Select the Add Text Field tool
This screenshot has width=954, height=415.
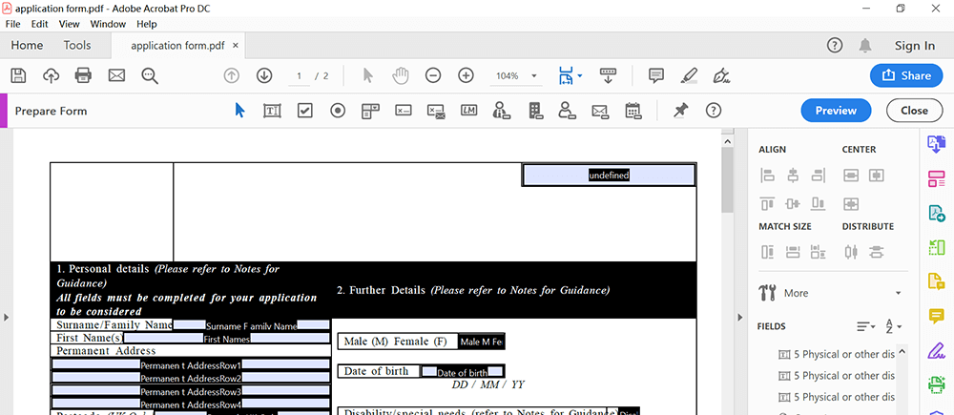(x=272, y=111)
